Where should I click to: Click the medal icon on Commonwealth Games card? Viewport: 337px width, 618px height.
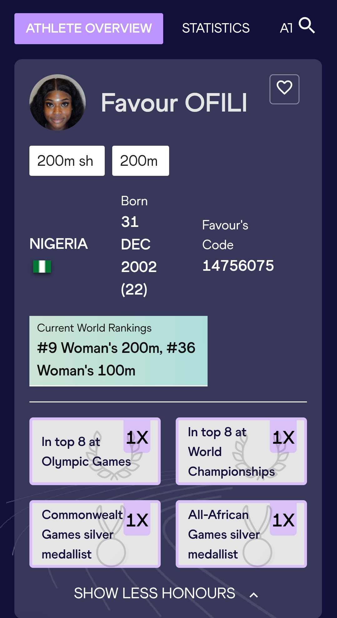[x=111, y=552]
